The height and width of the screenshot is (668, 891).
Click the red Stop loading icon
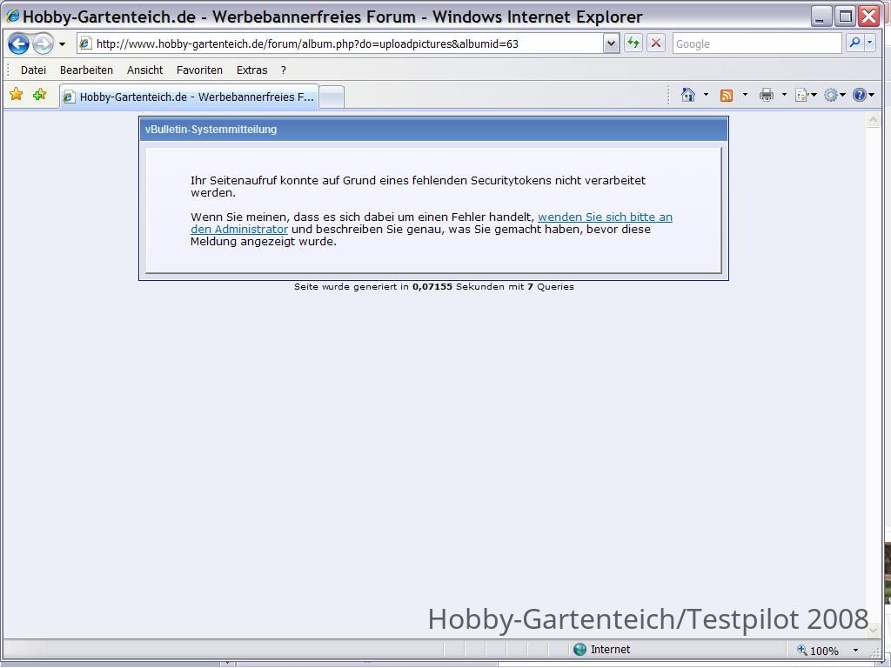coord(656,43)
